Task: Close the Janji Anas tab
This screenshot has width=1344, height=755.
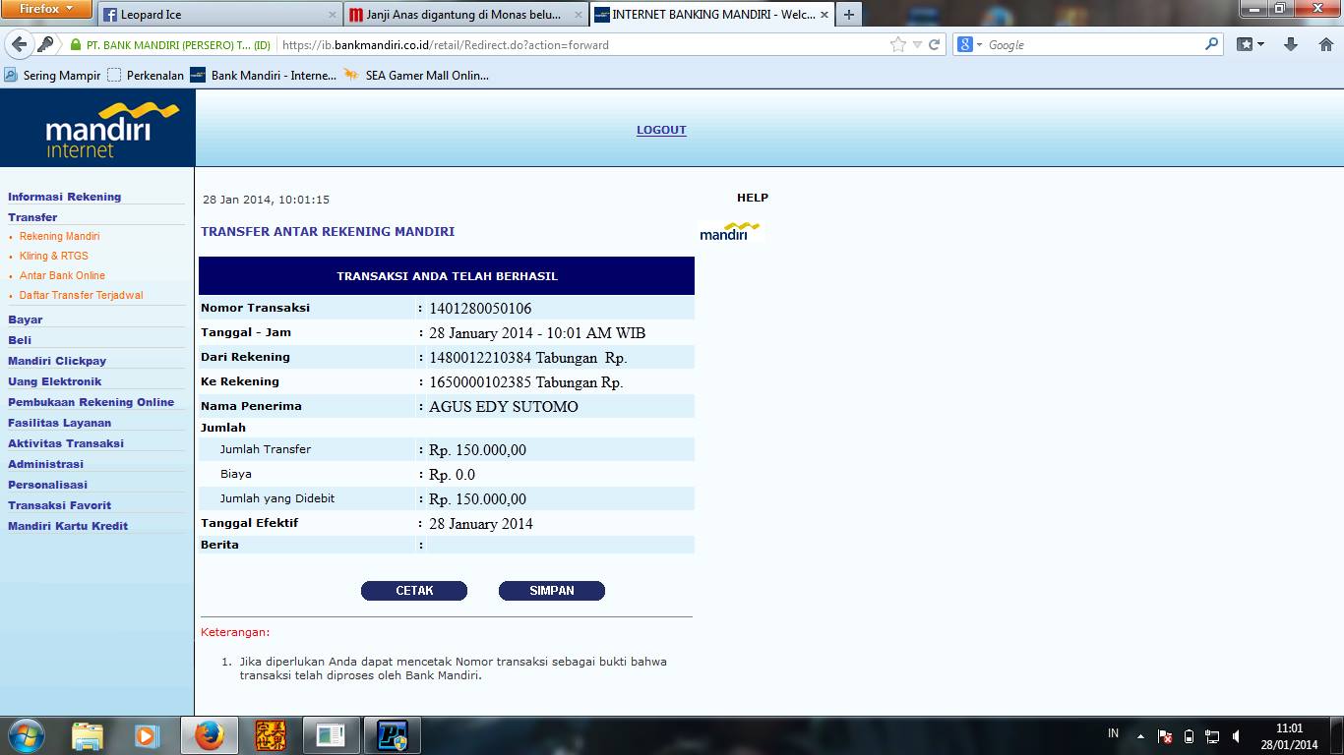Action: coord(579,15)
